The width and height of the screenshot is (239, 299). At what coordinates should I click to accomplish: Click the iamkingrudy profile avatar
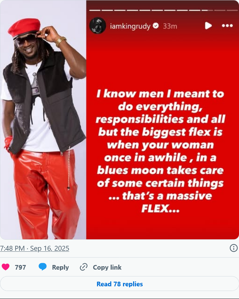(98, 26)
